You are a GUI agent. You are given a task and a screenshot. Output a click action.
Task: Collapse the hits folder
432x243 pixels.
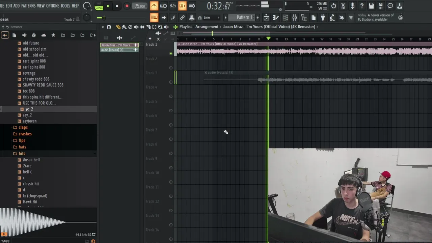point(22,154)
